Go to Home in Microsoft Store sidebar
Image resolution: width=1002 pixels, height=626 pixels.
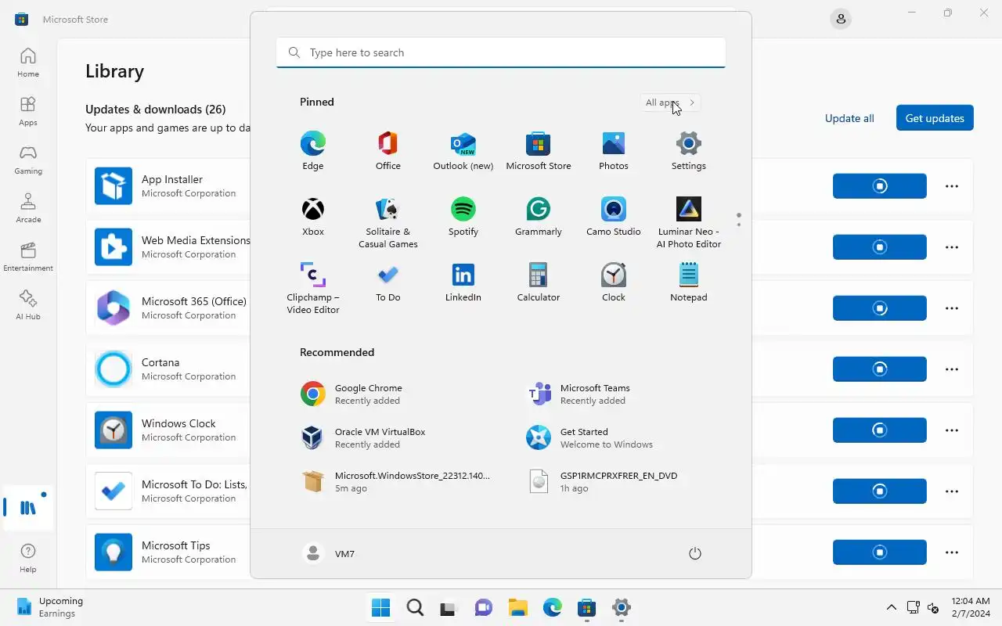tap(28, 63)
